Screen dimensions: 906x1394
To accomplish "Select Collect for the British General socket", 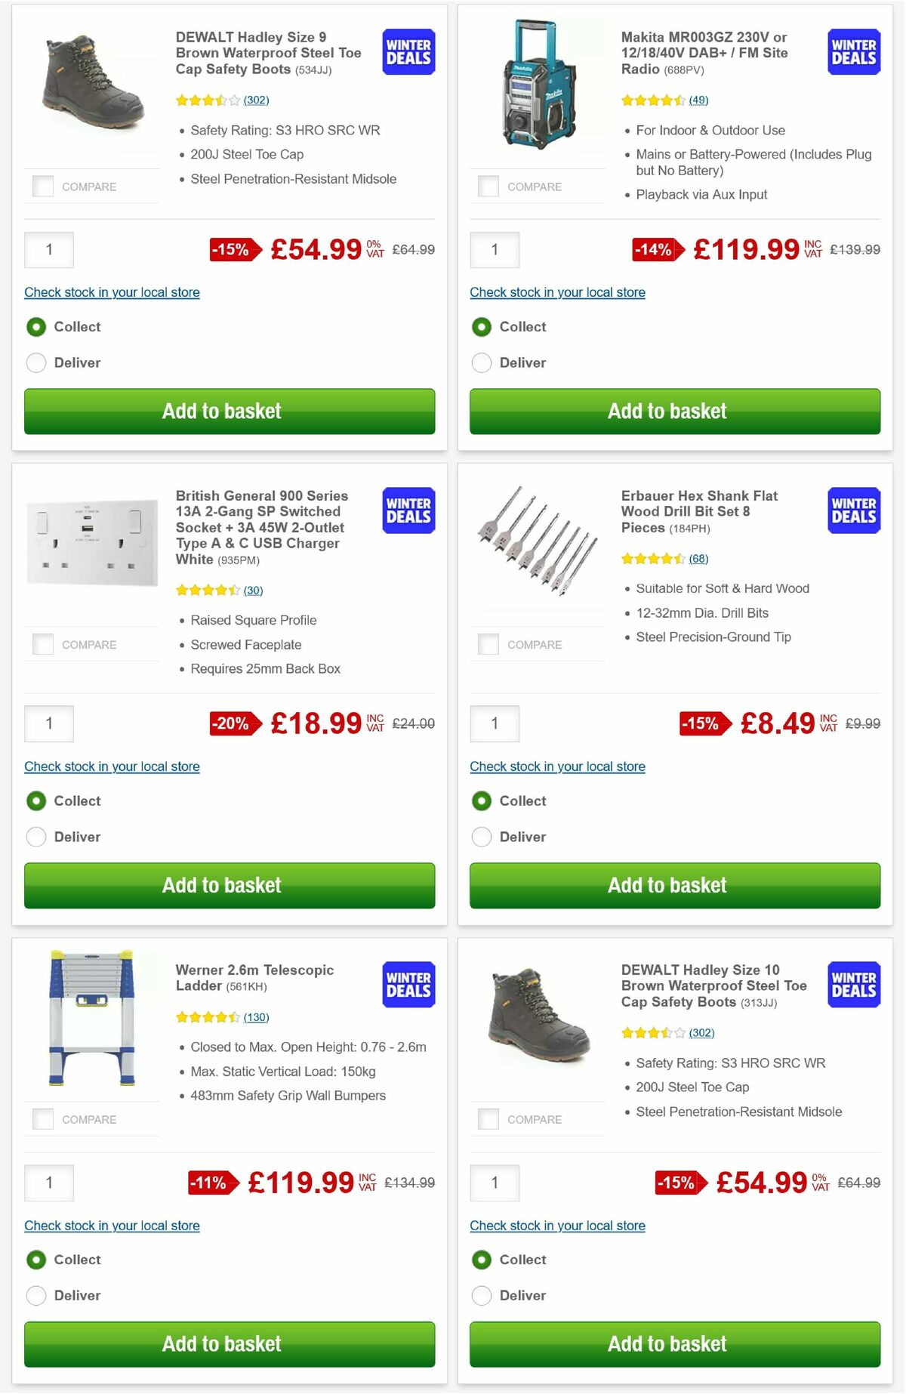I will (35, 800).
